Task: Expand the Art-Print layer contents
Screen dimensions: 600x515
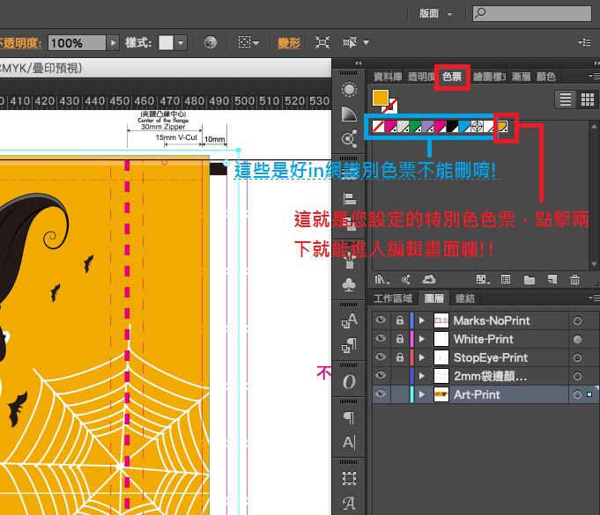Action: [421, 394]
